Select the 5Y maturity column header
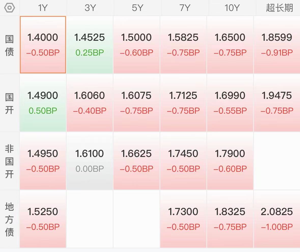Viewport: 300px width, 252px height. (137, 8)
